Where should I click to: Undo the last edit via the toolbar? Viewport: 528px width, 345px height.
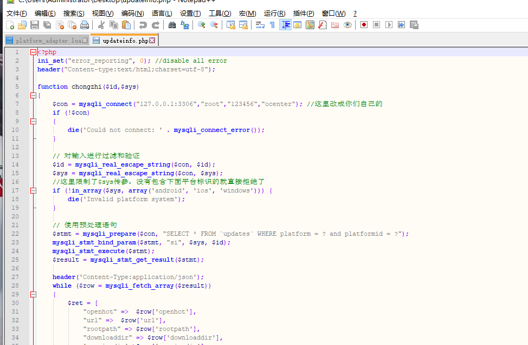(x=143, y=25)
